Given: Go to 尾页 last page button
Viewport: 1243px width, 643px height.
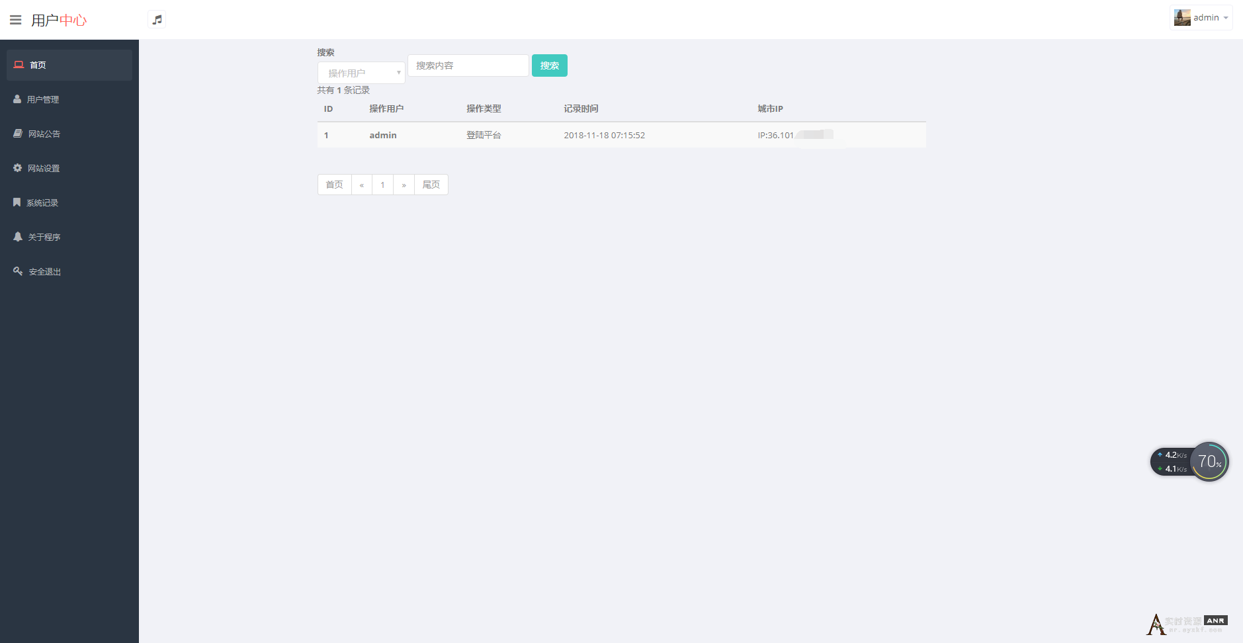Looking at the screenshot, I should [x=431, y=185].
